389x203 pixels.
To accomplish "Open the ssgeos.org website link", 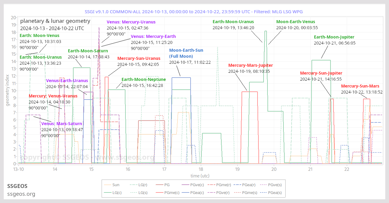I will point(21,194).
